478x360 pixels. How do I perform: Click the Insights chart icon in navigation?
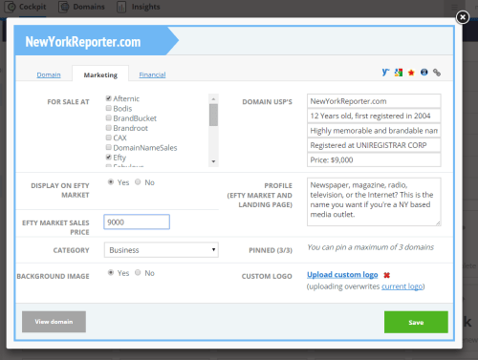[x=121, y=7]
